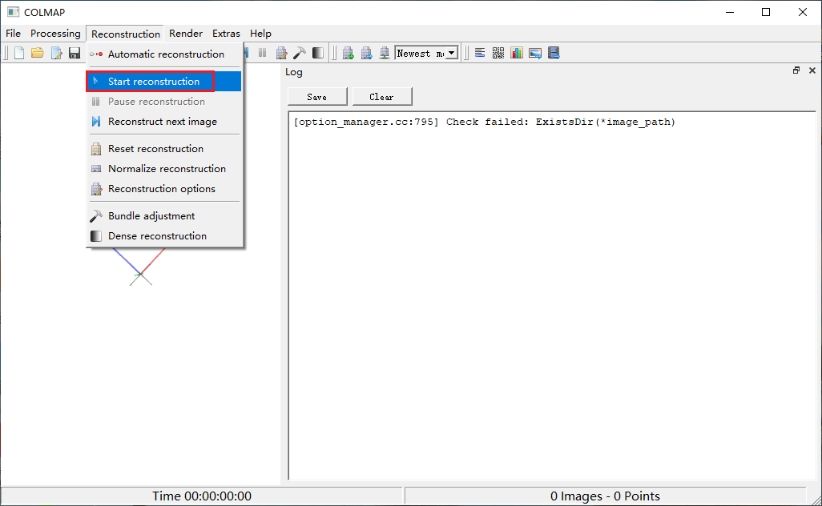This screenshot has height=506, width=822.
Task: Click the Edit project toolbar icon
Action: (x=56, y=53)
